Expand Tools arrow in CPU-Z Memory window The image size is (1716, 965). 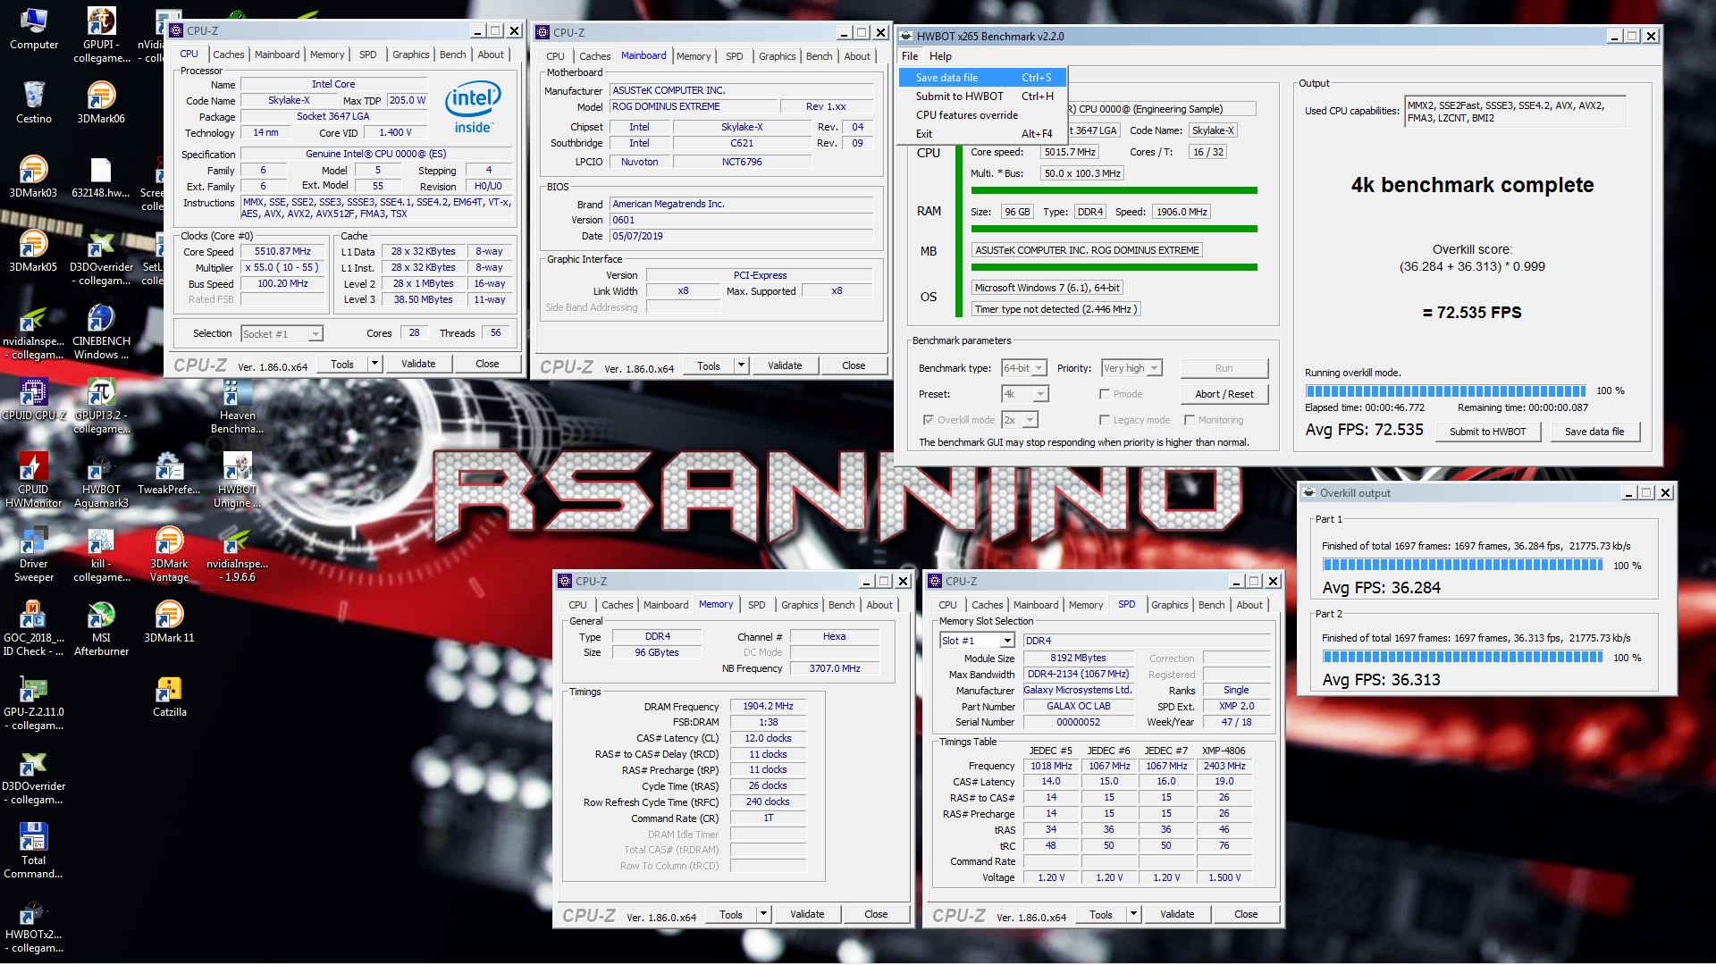(763, 914)
